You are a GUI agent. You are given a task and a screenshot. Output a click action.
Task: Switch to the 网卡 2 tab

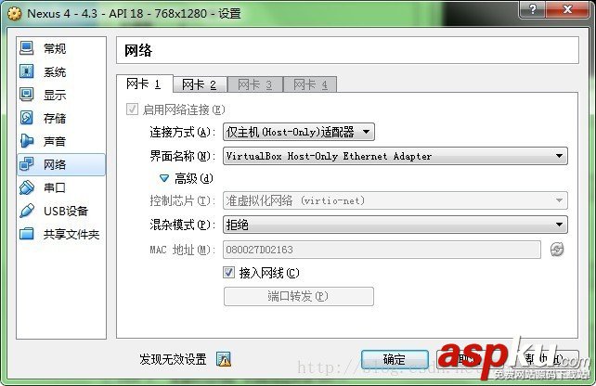coord(200,84)
